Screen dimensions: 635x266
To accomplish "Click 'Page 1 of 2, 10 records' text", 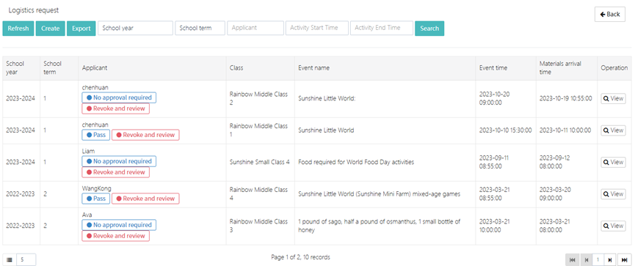I will point(300,257).
